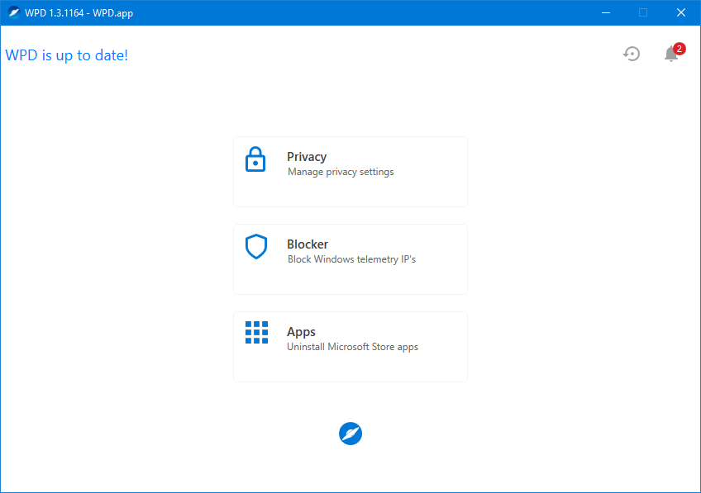Click the round WPD logo at bottom
This screenshot has width=701, height=493.
(x=350, y=434)
